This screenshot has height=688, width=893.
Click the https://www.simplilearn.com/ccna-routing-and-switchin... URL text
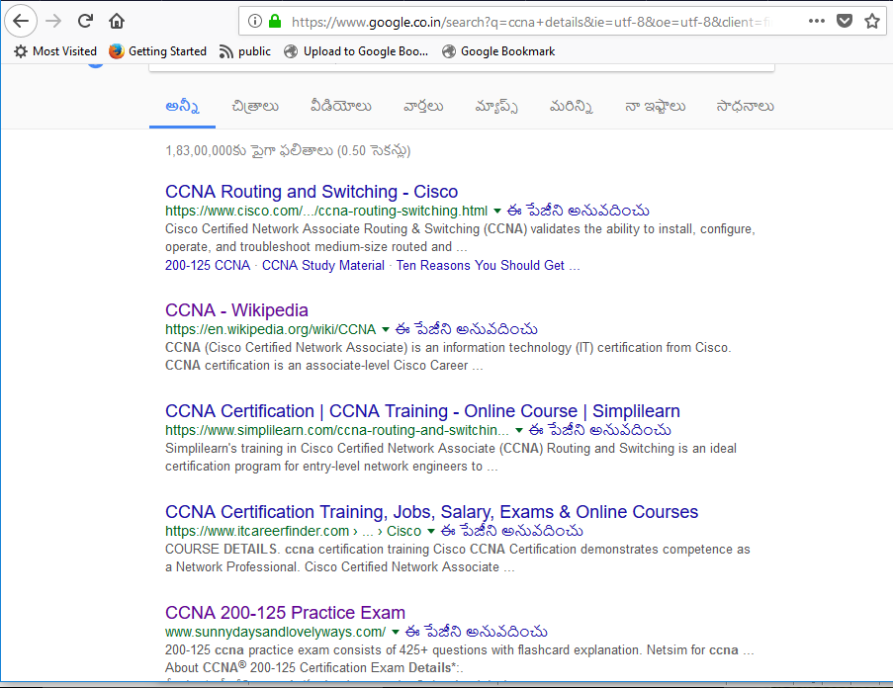click(337, 430)
